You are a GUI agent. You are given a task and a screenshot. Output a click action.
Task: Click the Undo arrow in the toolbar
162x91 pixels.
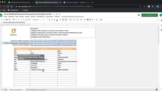2,20
